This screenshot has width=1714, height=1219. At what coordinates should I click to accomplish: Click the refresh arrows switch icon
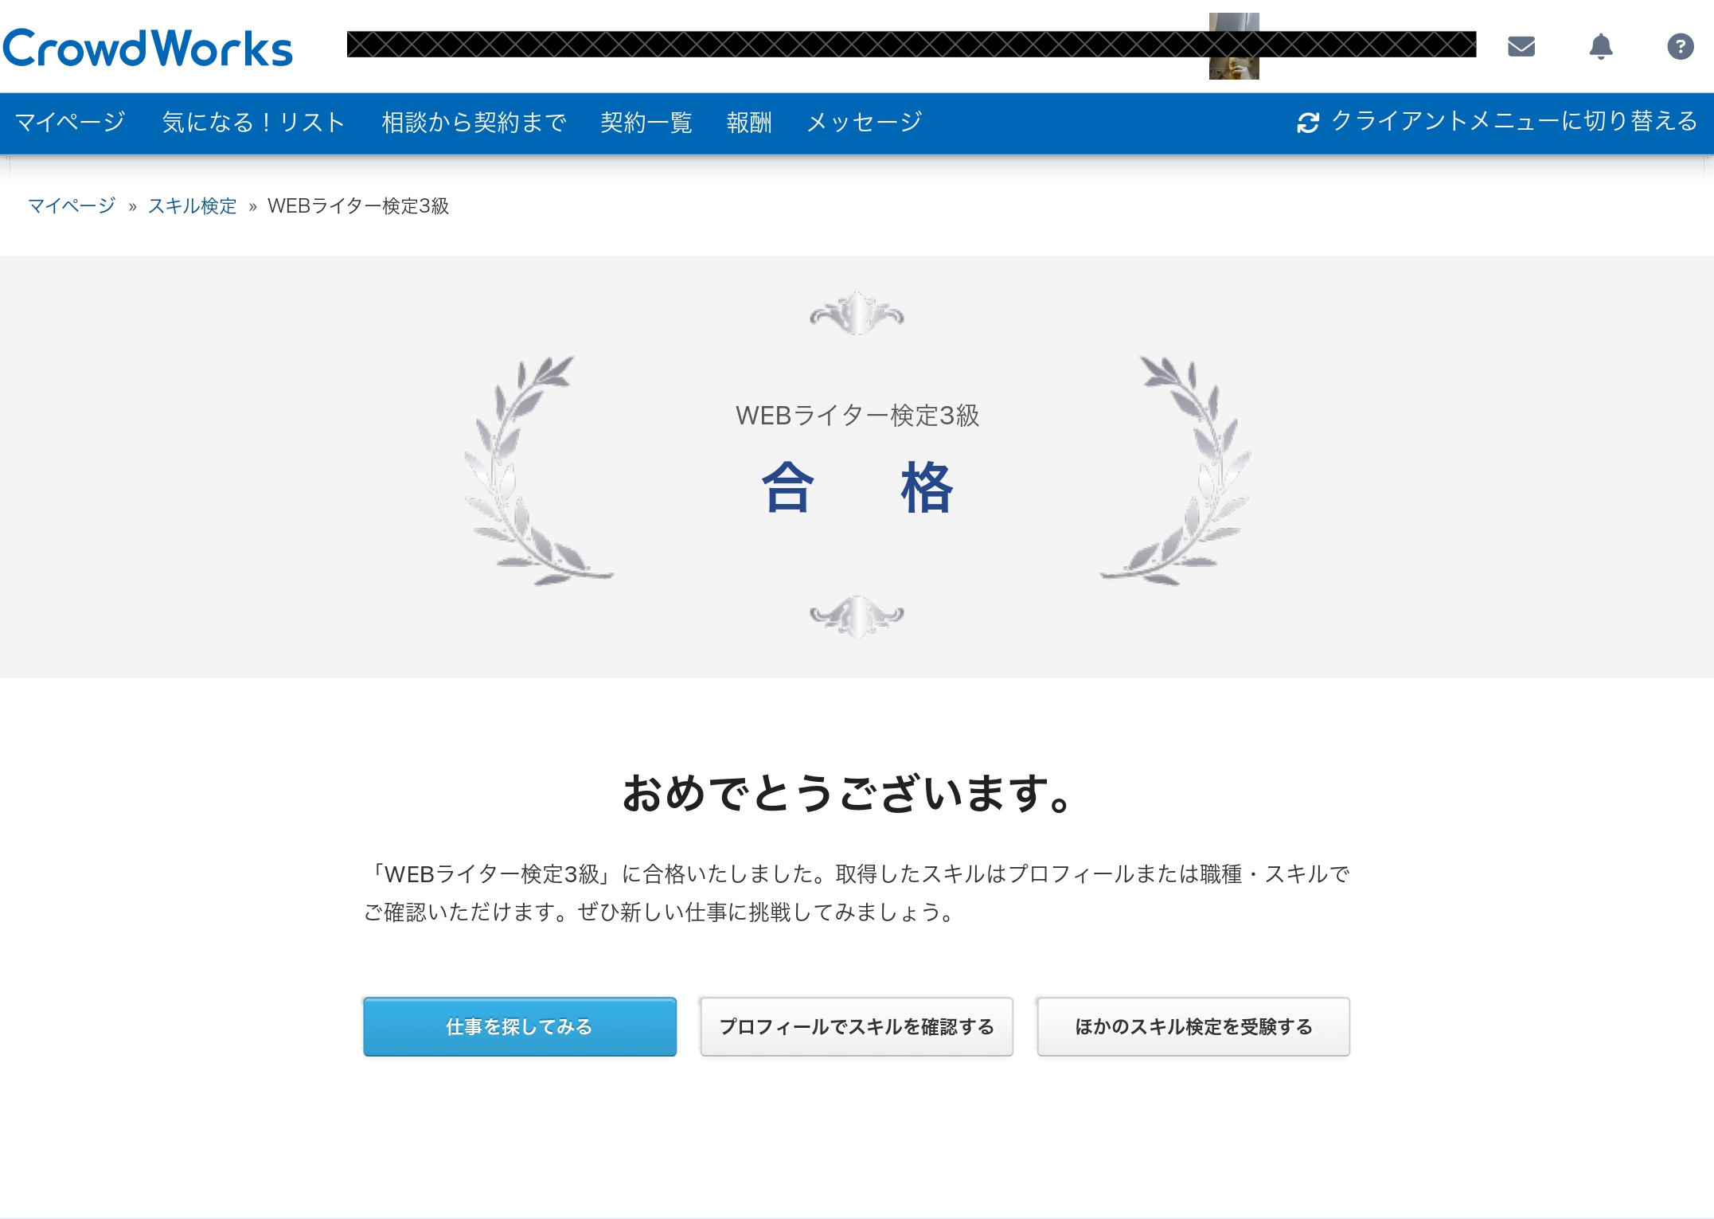(1308, 123)
